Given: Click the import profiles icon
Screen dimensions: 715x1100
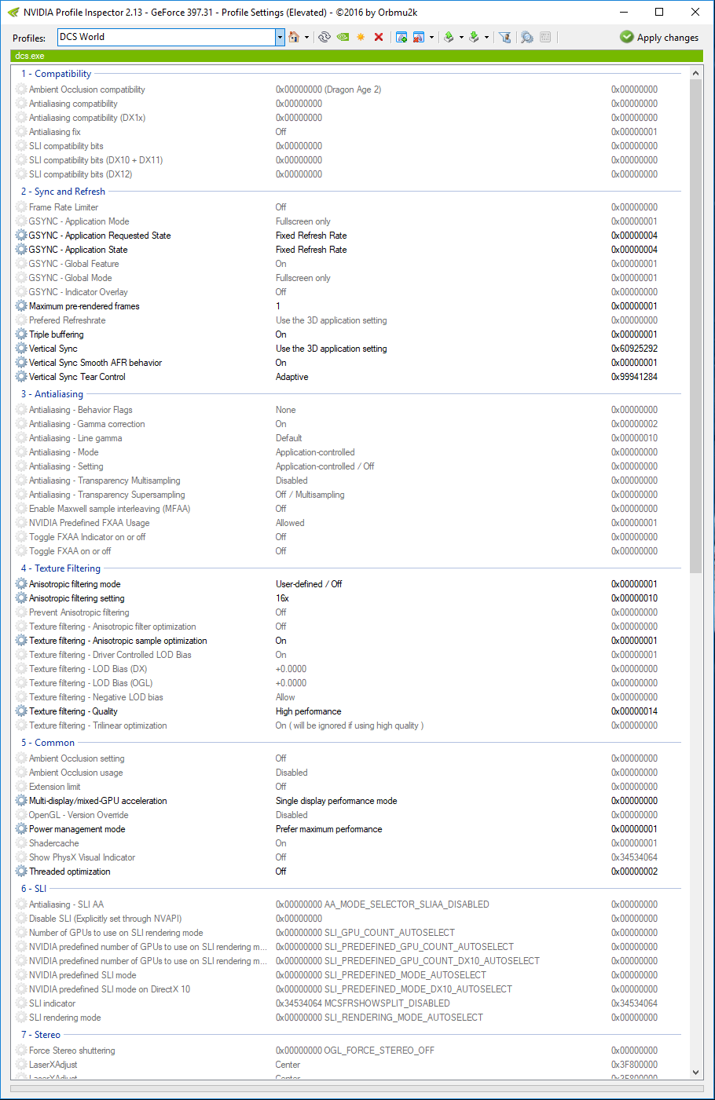Looking at the screenshot, I should point(474,37).
